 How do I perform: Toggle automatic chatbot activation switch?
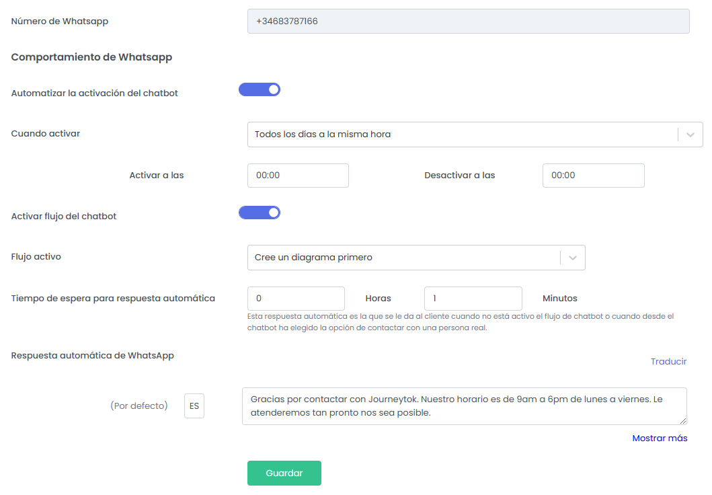pos(260,89)
